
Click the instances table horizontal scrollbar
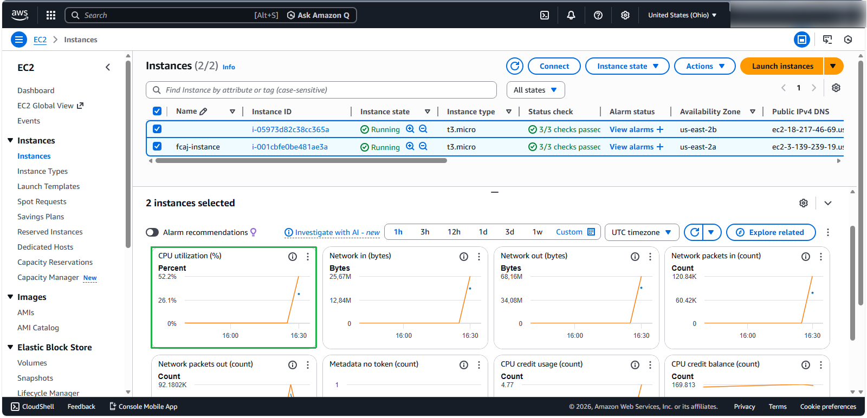click(301, 161)
